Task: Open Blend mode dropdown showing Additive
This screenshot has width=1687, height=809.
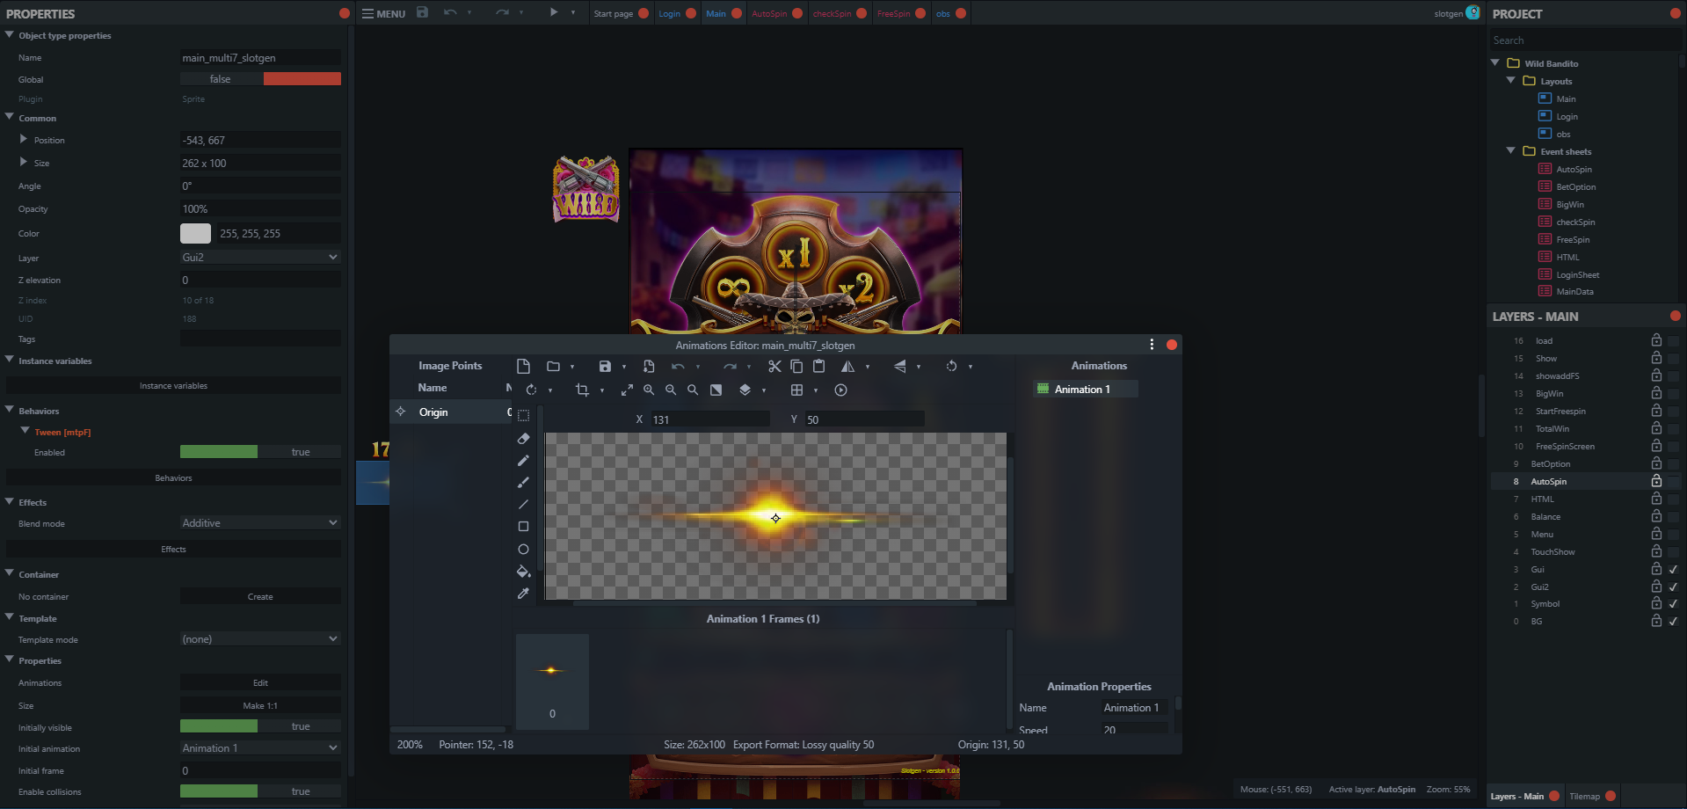Action: [x=260, y=523]
